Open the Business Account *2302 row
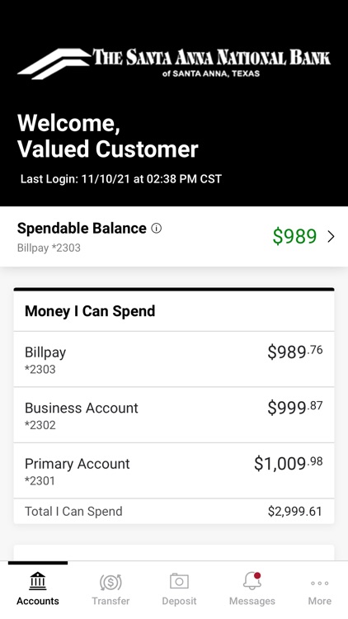 click(x=174, y=415)
